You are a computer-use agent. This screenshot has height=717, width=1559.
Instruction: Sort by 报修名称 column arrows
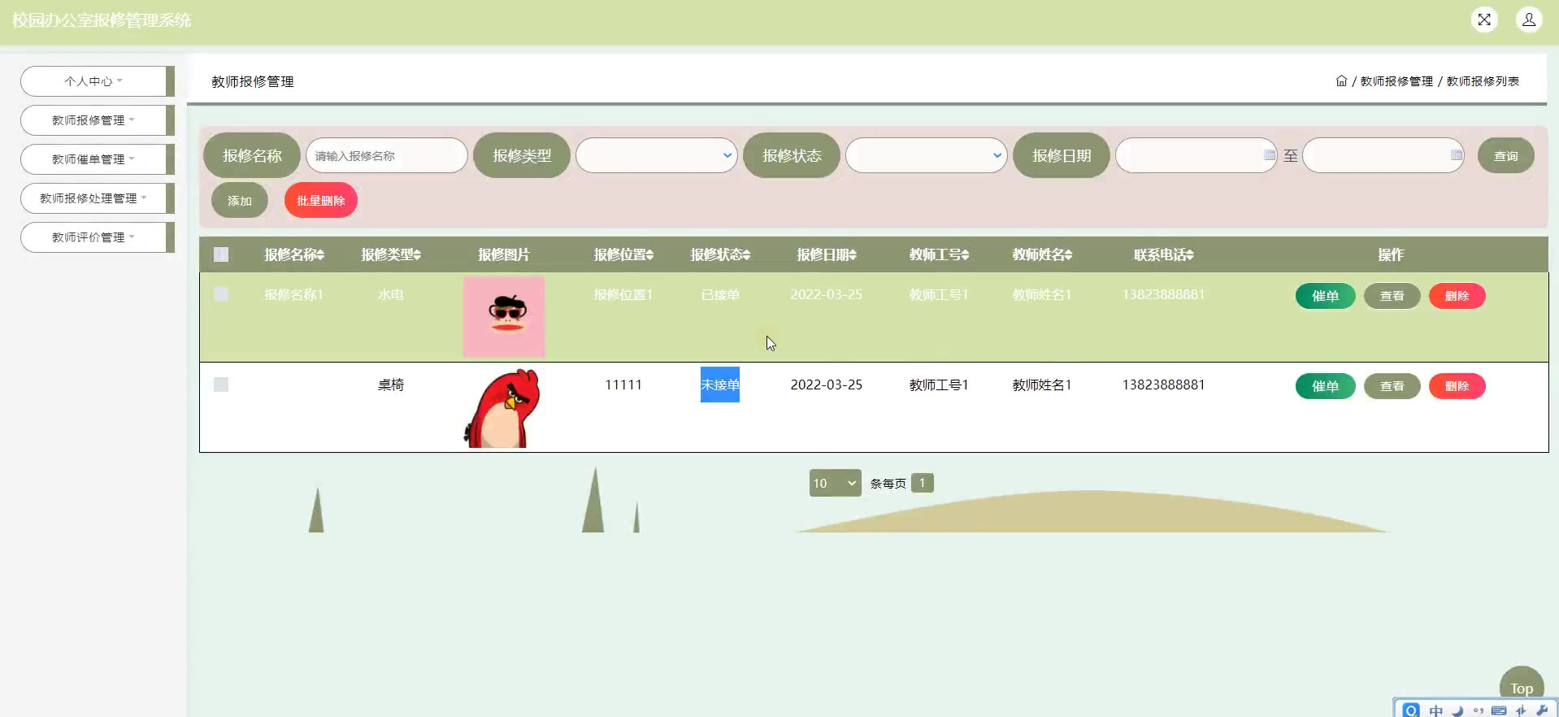(320, 255)
